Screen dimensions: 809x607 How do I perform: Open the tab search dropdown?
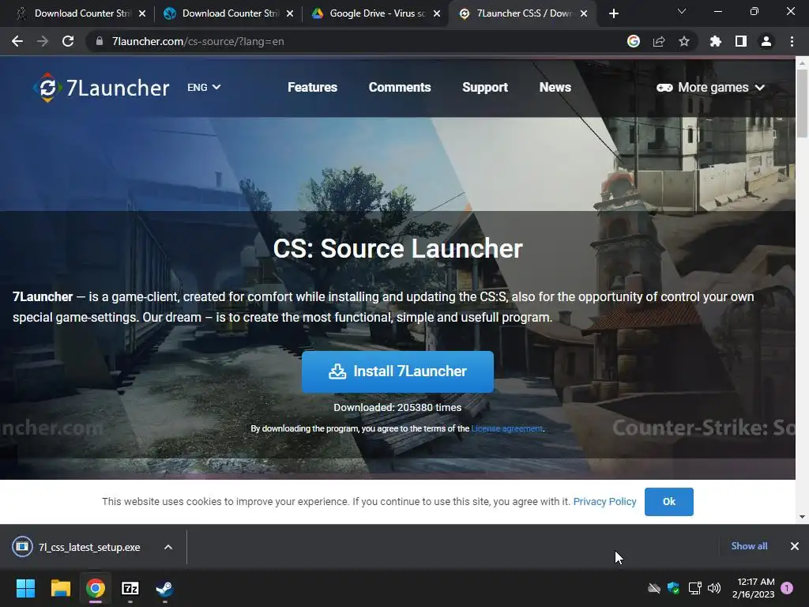(x=682, y=11)
